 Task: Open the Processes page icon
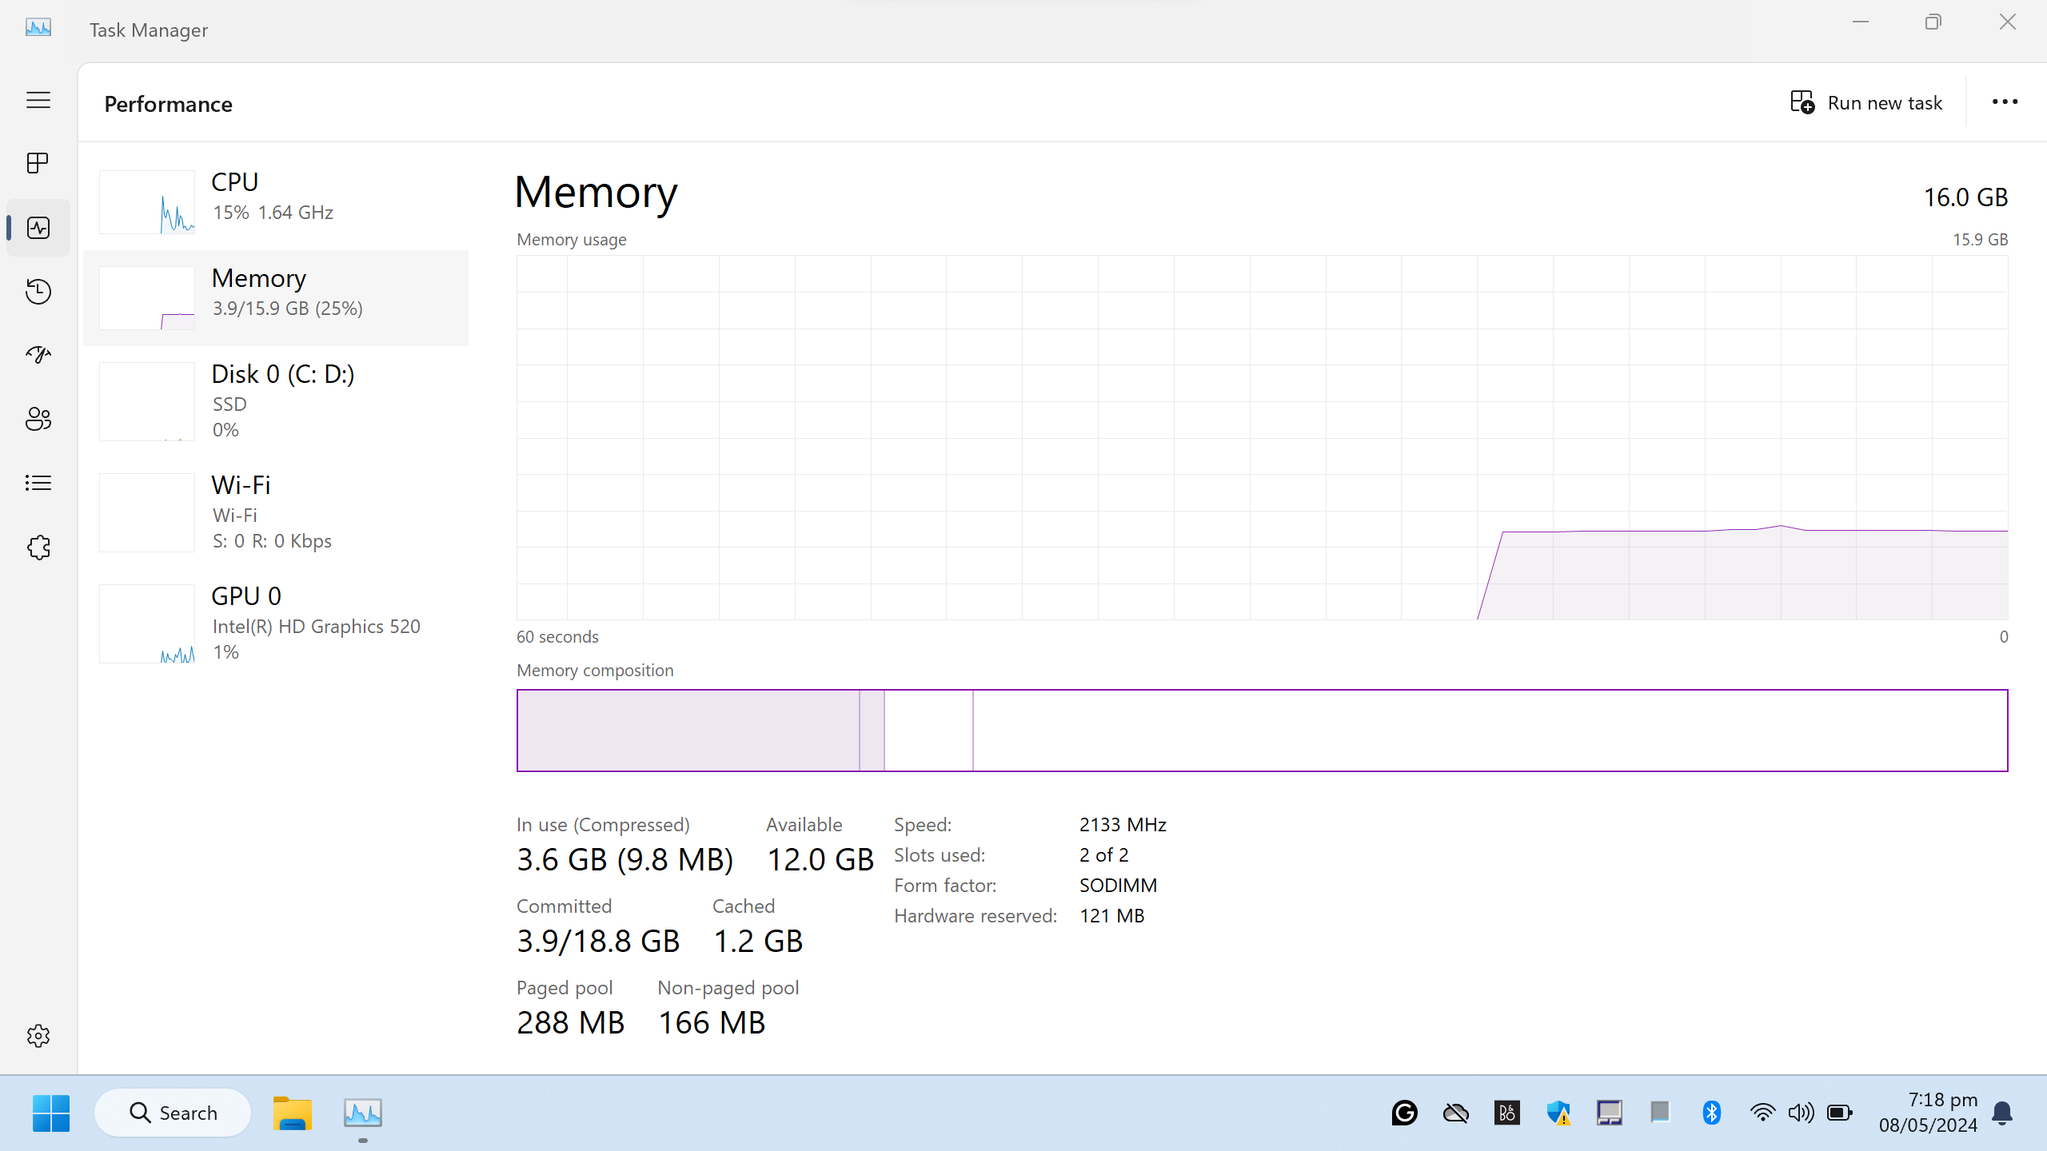[38, 163]
